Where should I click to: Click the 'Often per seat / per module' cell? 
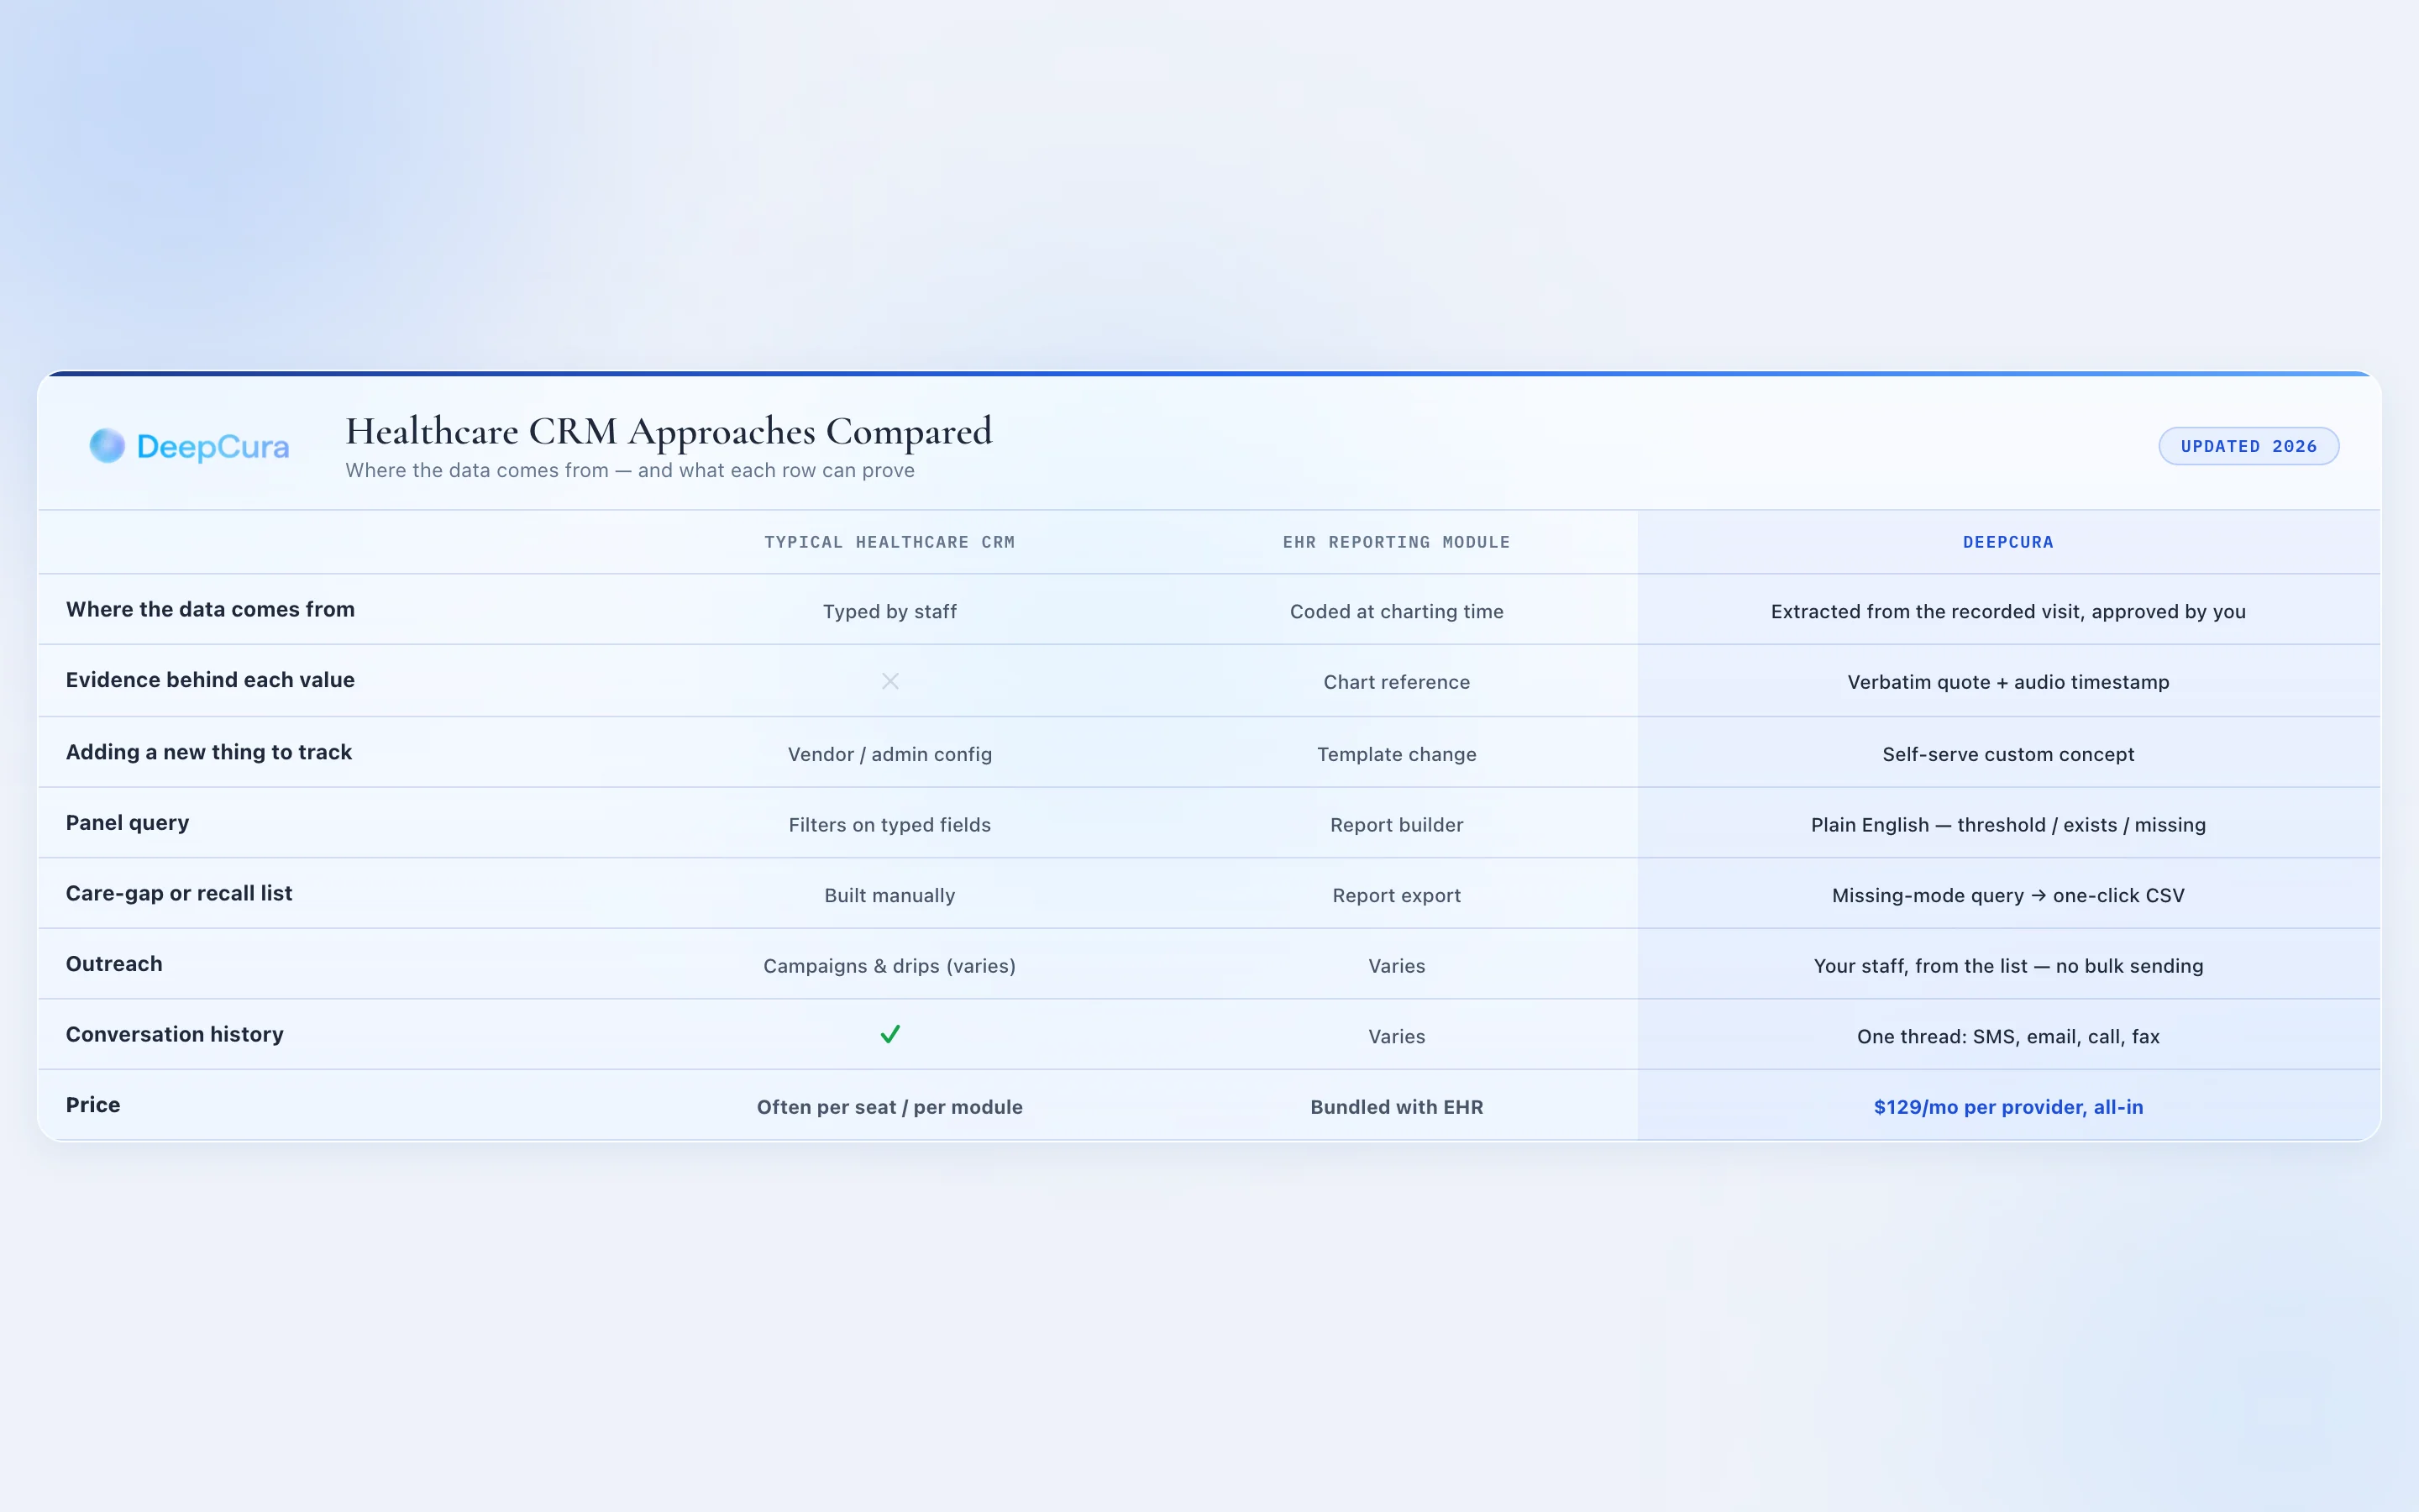click(x=889, y=1107)
